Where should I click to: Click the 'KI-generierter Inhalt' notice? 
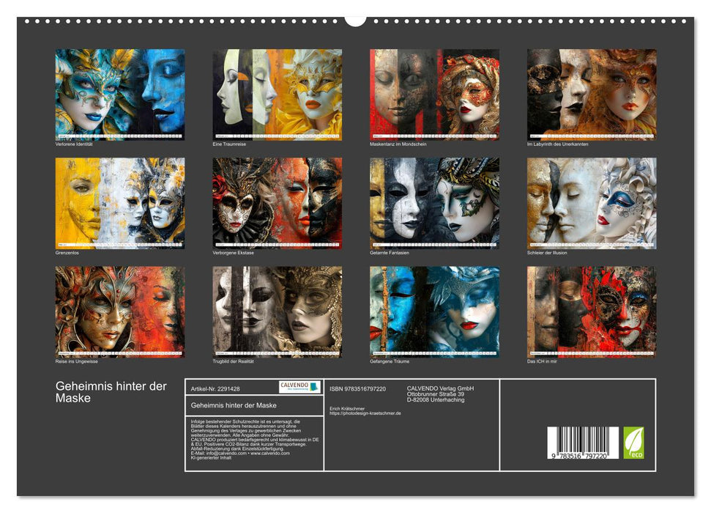[211, 457]
